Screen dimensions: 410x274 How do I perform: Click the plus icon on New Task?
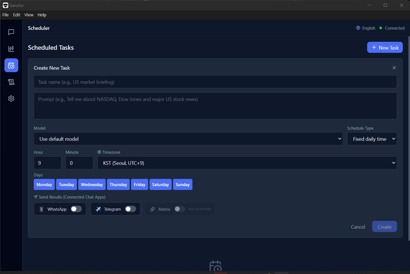coord(374,48)
